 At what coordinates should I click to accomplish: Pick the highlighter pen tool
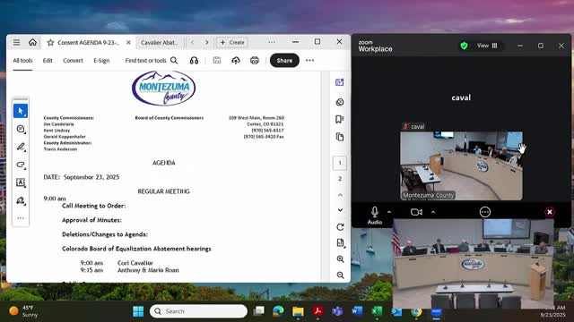click(x=21, y=147)
